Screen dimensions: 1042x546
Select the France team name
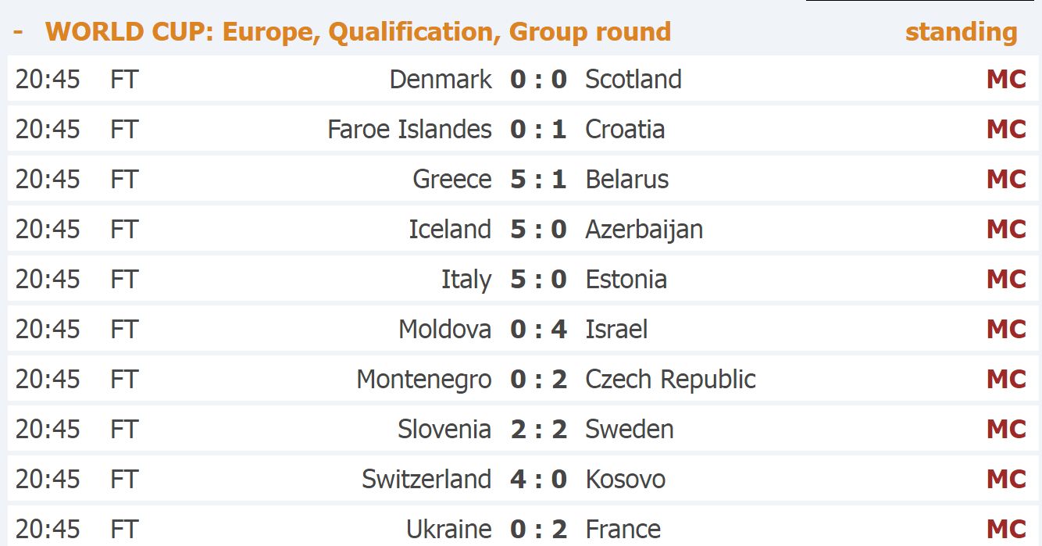pyautogui.click(x=623, y=529)
